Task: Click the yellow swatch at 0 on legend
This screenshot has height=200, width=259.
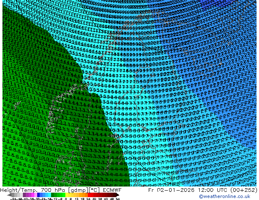Action: pyautogui.click(x=67, y=195)
